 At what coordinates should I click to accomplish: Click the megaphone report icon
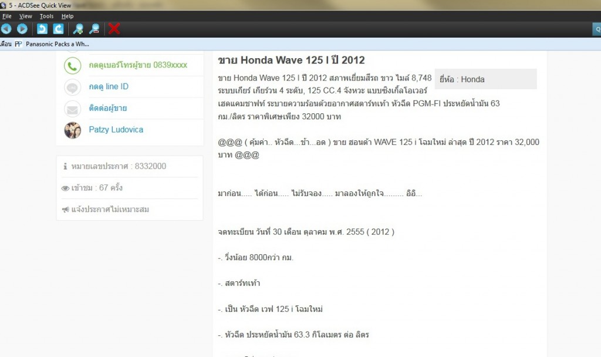click(66, 210)
